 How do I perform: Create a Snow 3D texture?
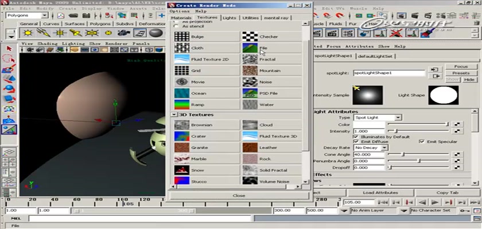coord(207,171)
